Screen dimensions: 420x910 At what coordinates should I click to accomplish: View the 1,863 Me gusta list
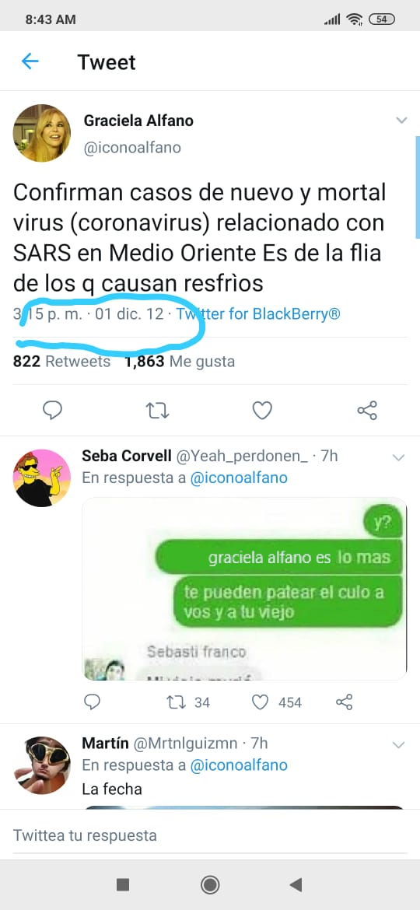[x=180, y=362]
